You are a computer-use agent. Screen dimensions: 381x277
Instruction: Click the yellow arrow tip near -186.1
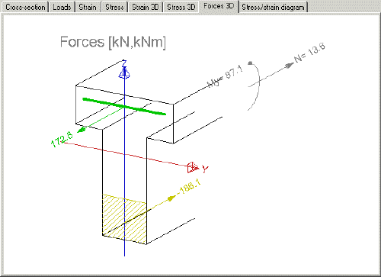coord(172,198)
